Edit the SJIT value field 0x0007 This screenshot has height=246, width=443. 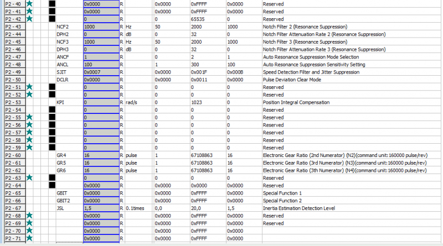click(x=100, y=72)
